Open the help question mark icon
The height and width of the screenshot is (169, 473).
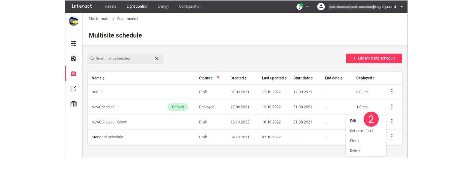pyautogui.click(x=299, y=7)
